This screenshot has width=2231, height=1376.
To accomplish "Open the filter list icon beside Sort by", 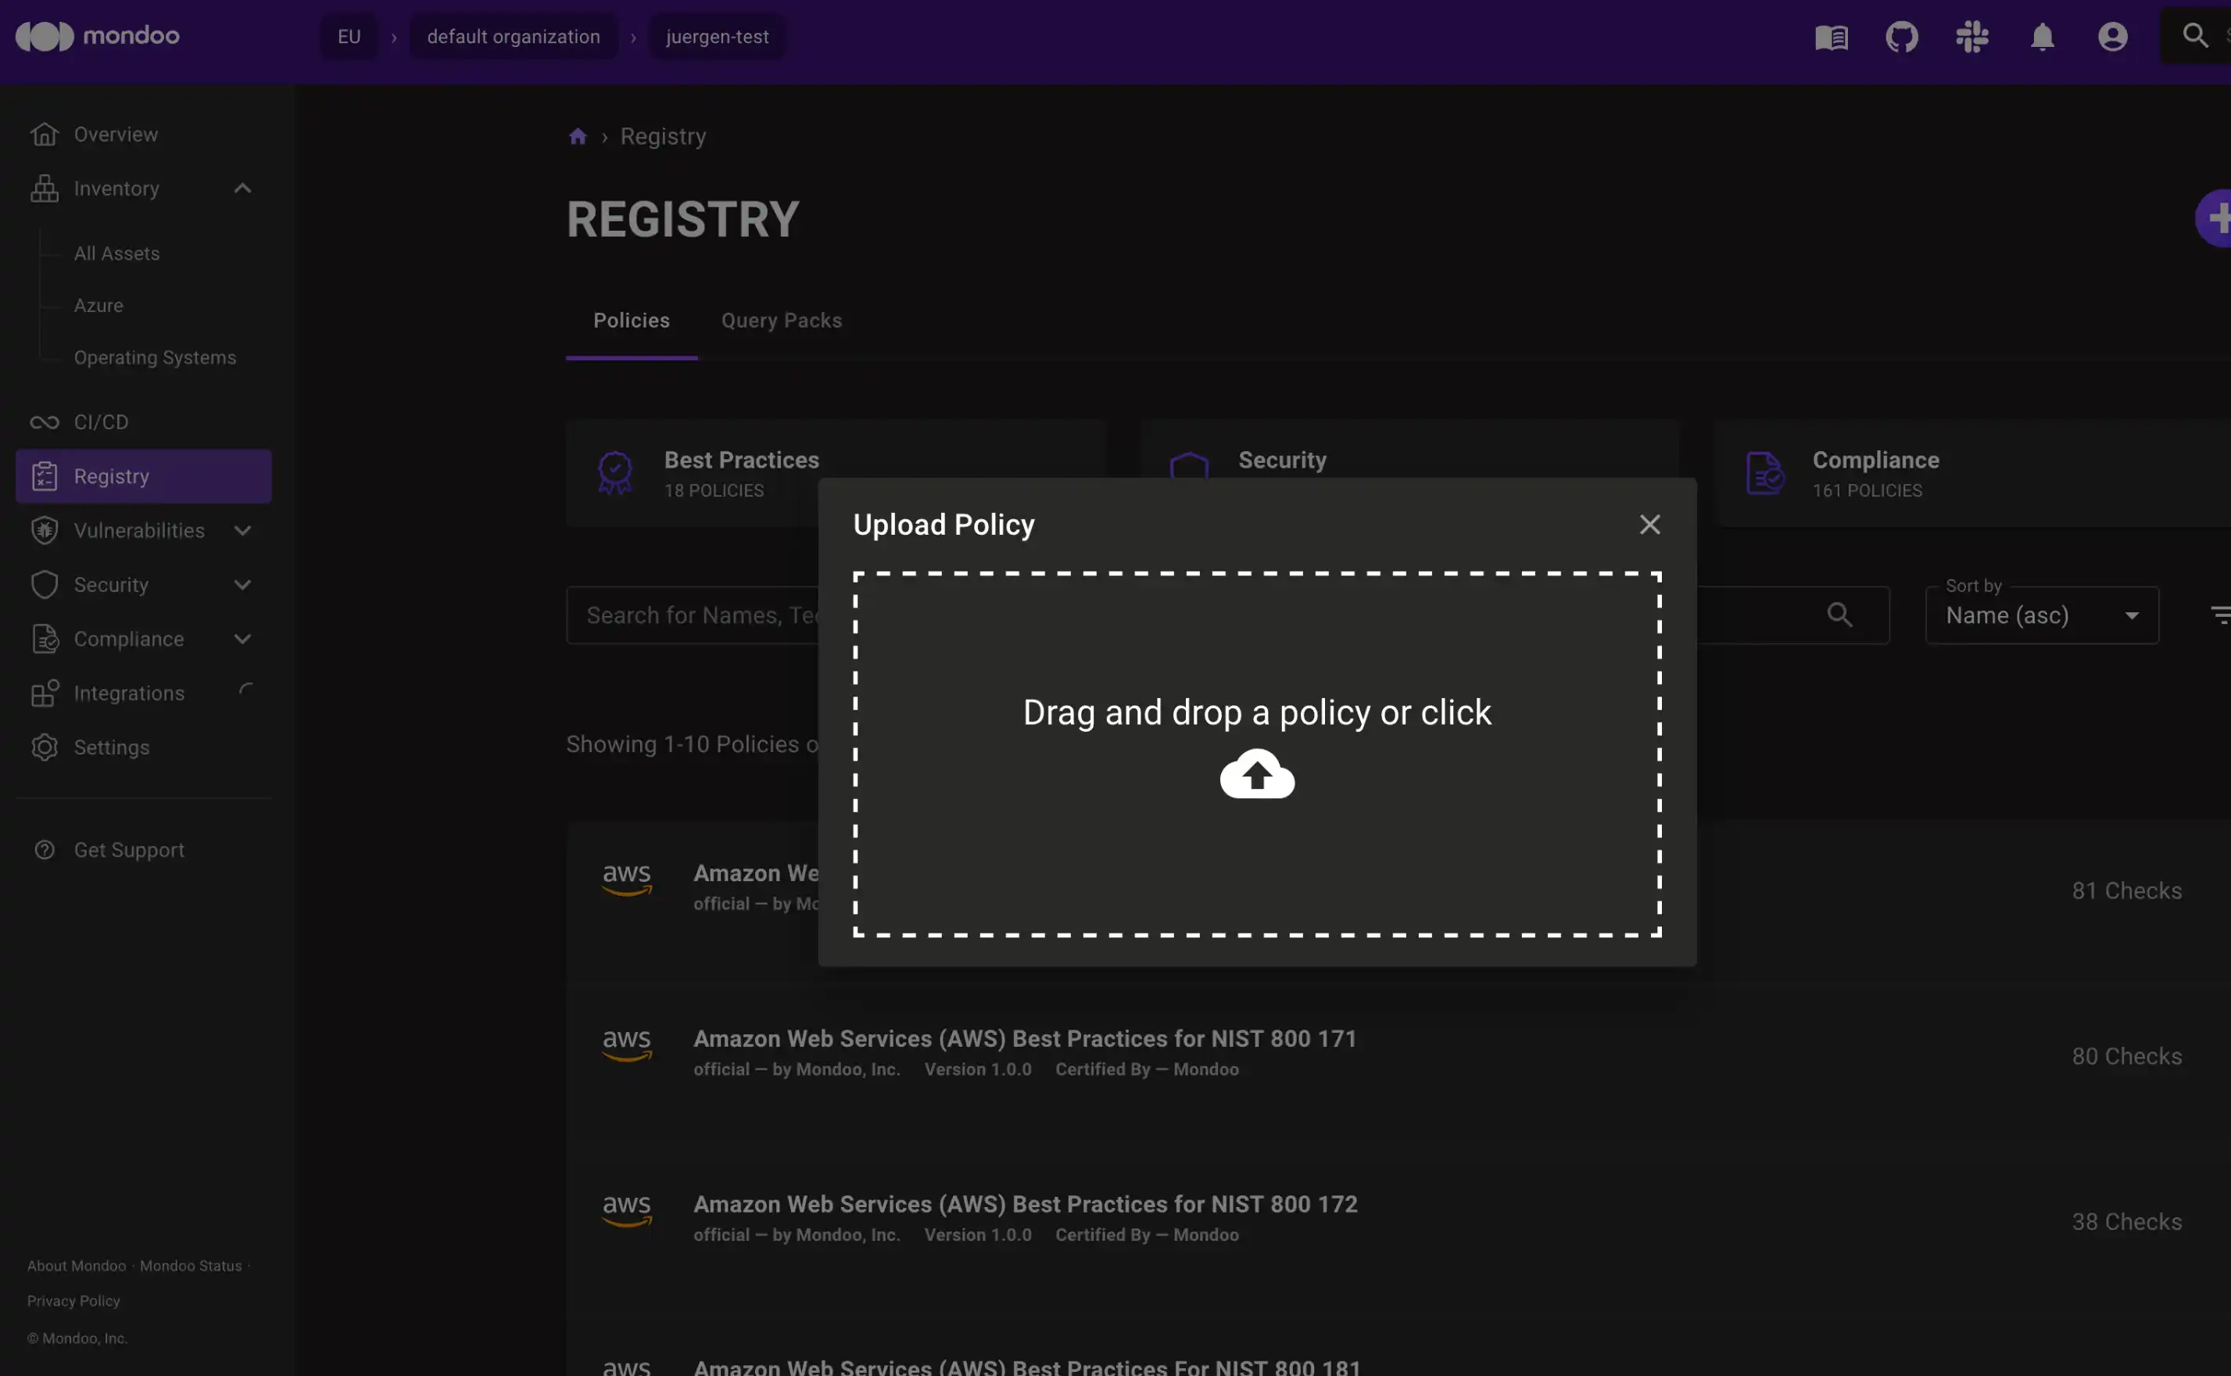I will point(2221,615).
